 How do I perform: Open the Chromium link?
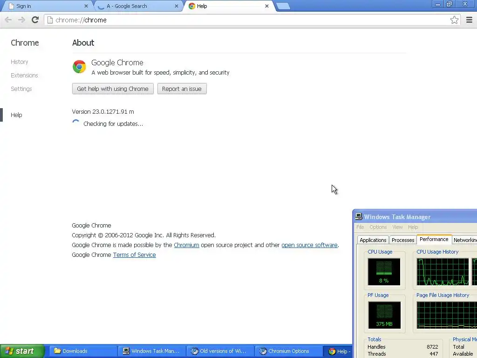pyautogui.click(x=186, y=245)
